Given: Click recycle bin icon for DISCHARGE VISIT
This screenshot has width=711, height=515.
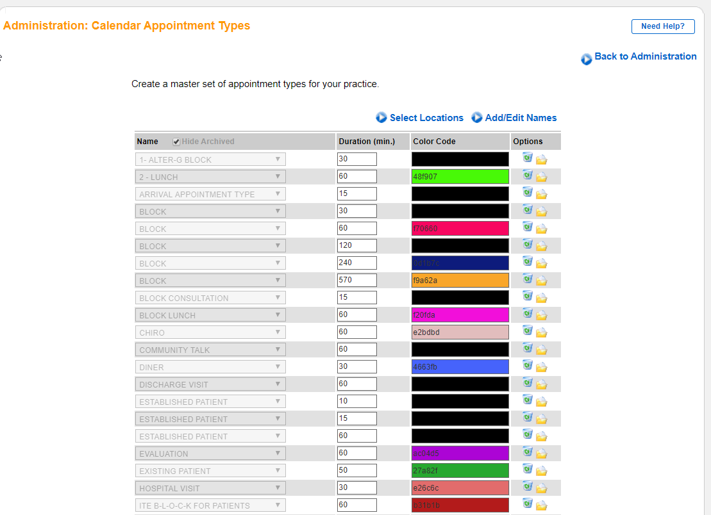Looking at the screenshot, I should pyautogui.click(x=527, y=383).
